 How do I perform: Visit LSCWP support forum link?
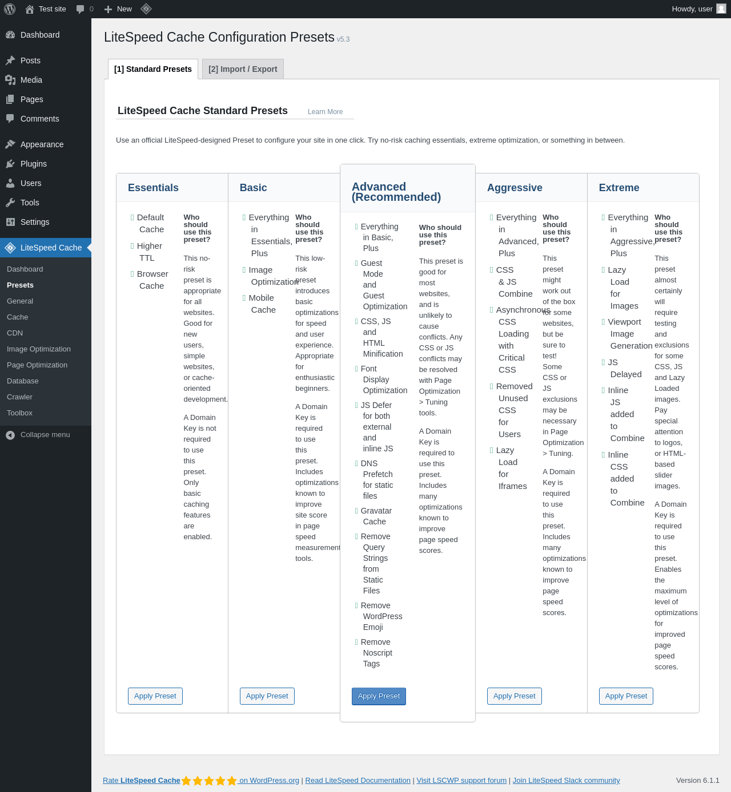[461, 781]
